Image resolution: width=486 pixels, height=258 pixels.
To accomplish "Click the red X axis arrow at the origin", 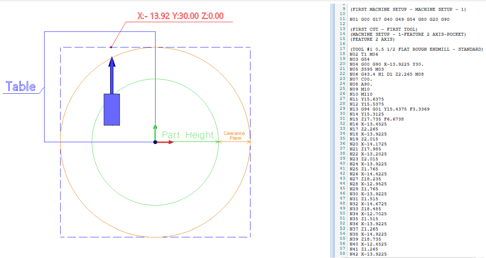I will (x=165, y=142).
